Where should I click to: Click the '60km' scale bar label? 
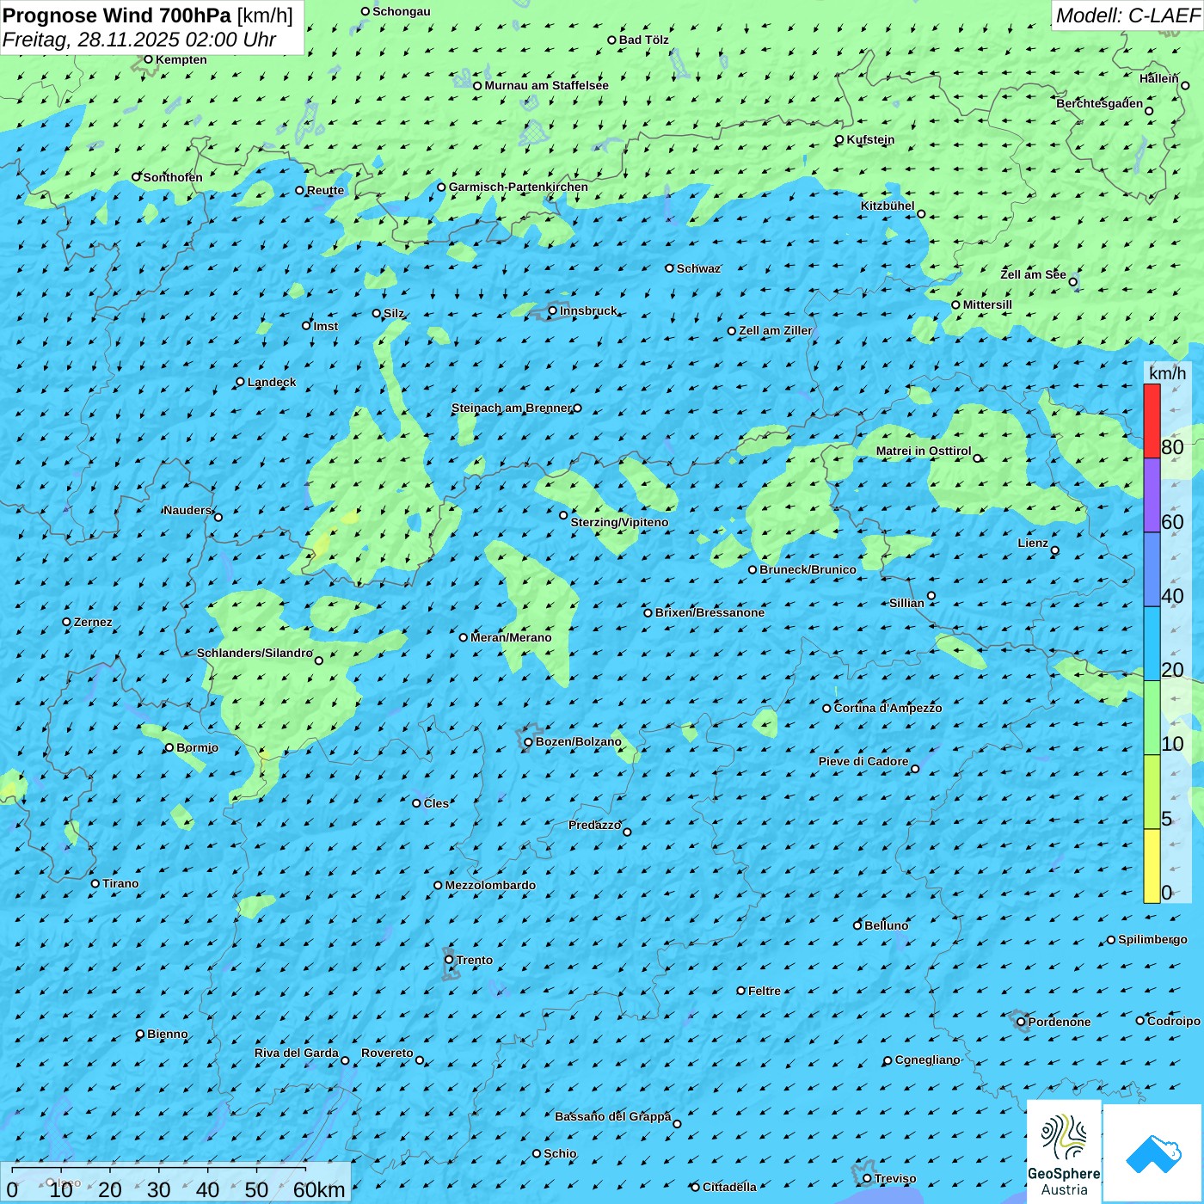coord(319,1189)
